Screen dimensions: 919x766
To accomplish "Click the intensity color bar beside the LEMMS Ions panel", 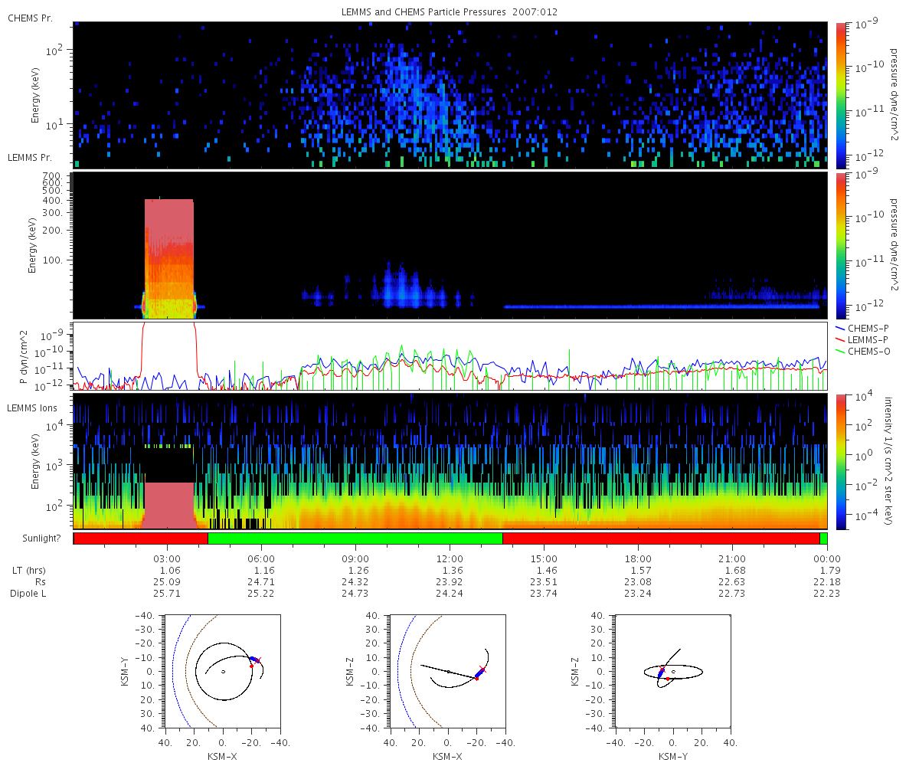I will pos(840,461).
